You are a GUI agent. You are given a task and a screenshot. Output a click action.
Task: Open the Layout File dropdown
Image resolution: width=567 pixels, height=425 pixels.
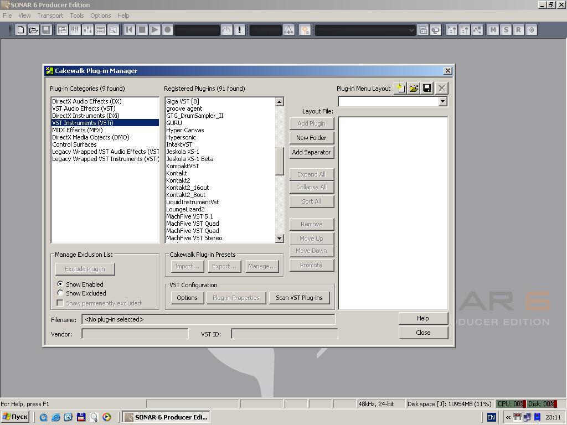(x=442, y=102)
